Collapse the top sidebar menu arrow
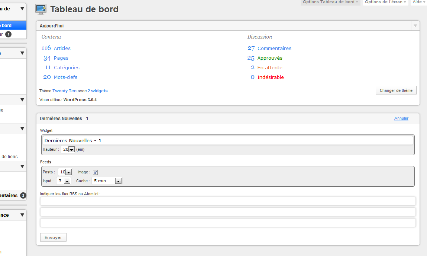The image size is (427, 256). point(22,9)
